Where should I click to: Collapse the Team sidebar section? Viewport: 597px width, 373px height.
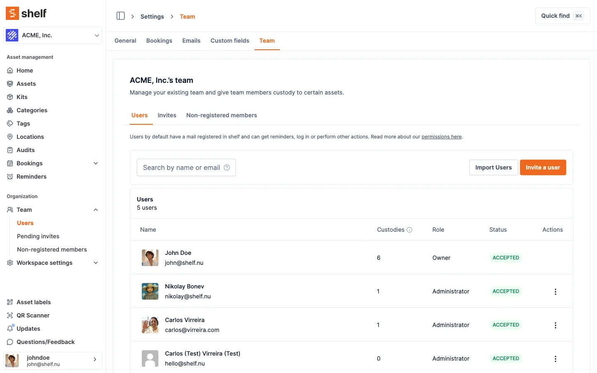[x=96, y=210]
